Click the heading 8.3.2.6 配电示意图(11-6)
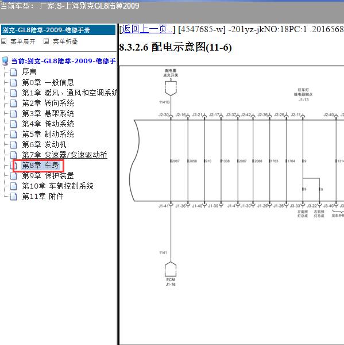This screenshot has width=344, height=345. (x=175, y=47)
